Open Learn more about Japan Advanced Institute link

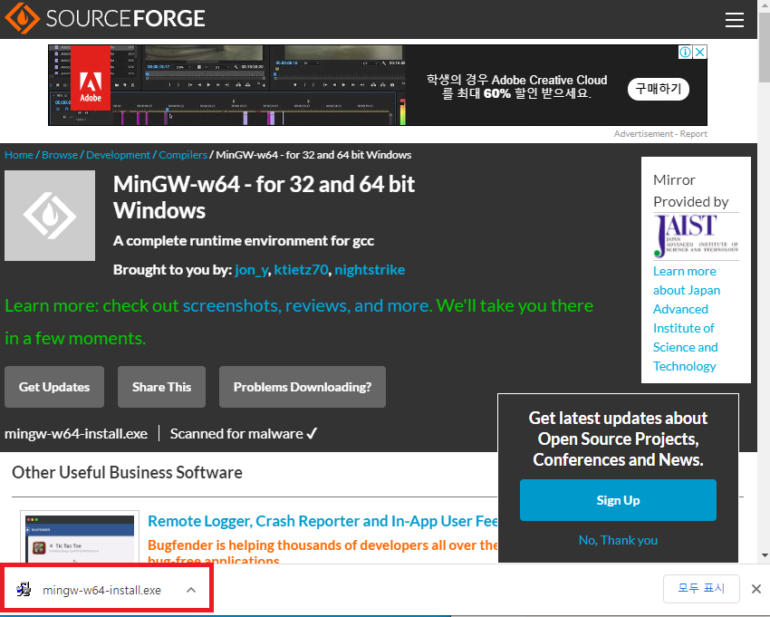tap(687, 318)
